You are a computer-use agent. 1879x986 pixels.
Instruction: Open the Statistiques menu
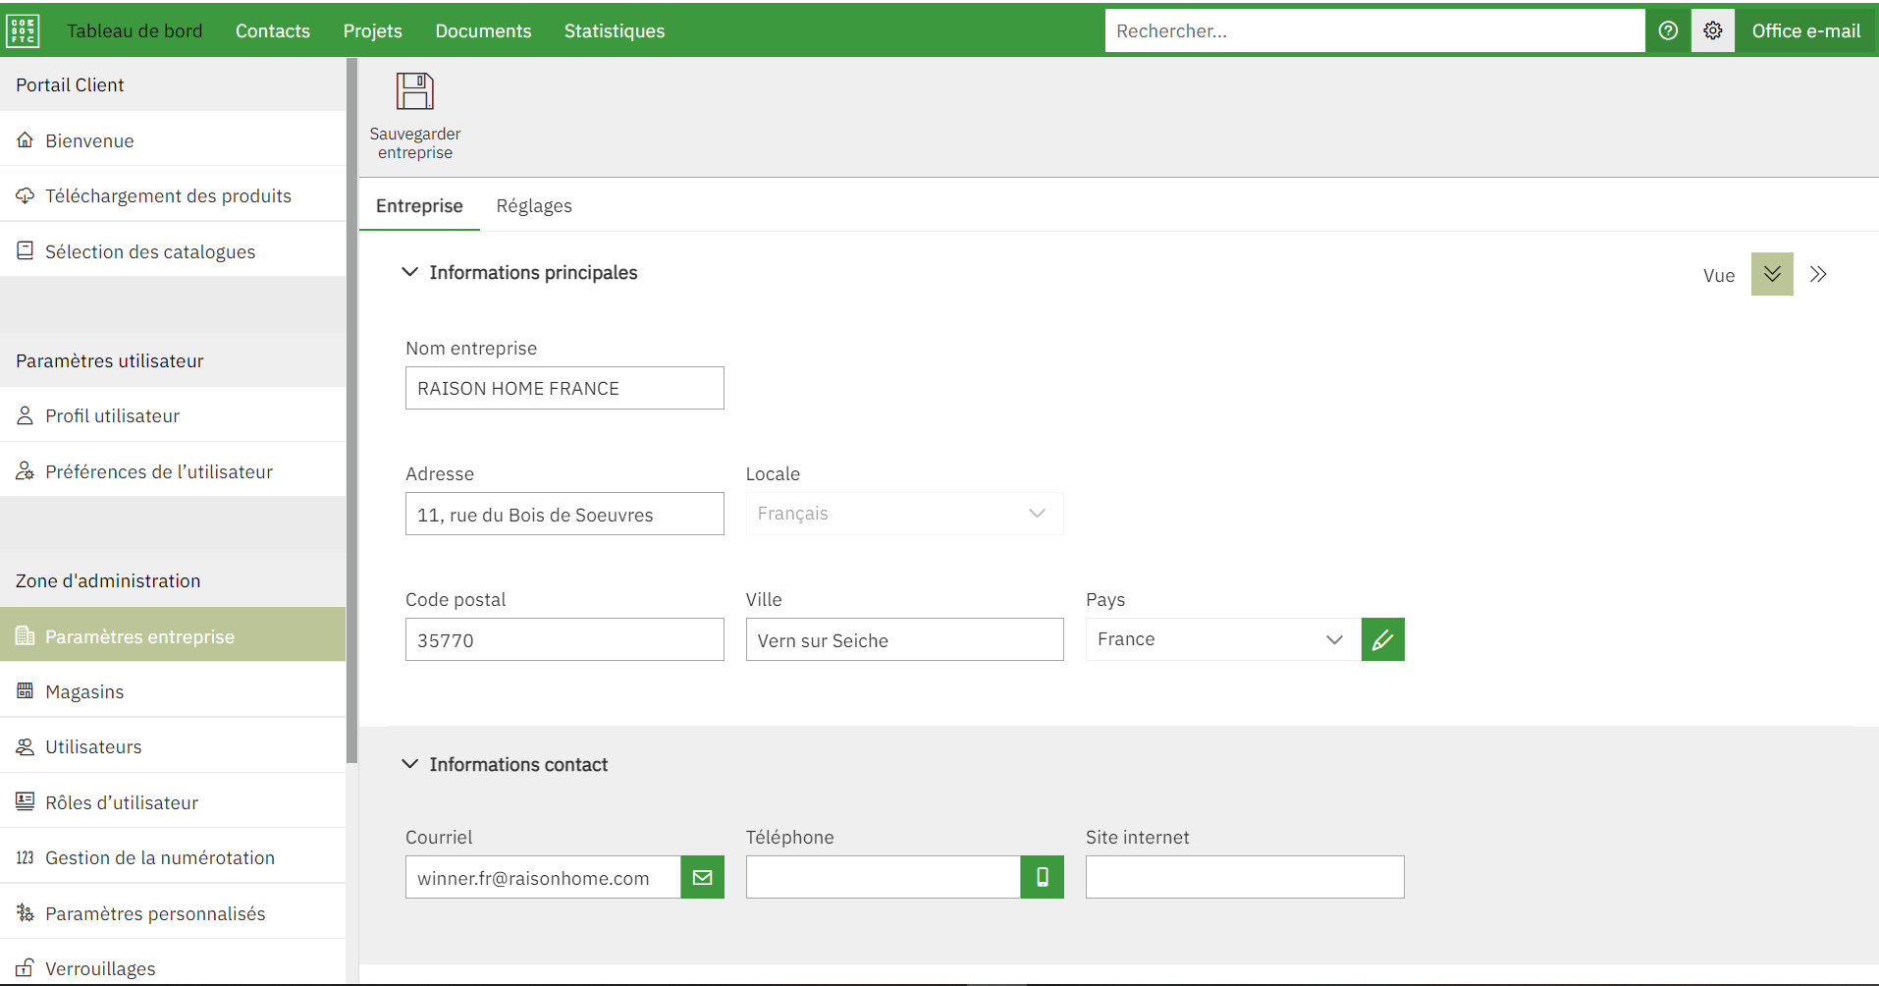tap(615, 31)
